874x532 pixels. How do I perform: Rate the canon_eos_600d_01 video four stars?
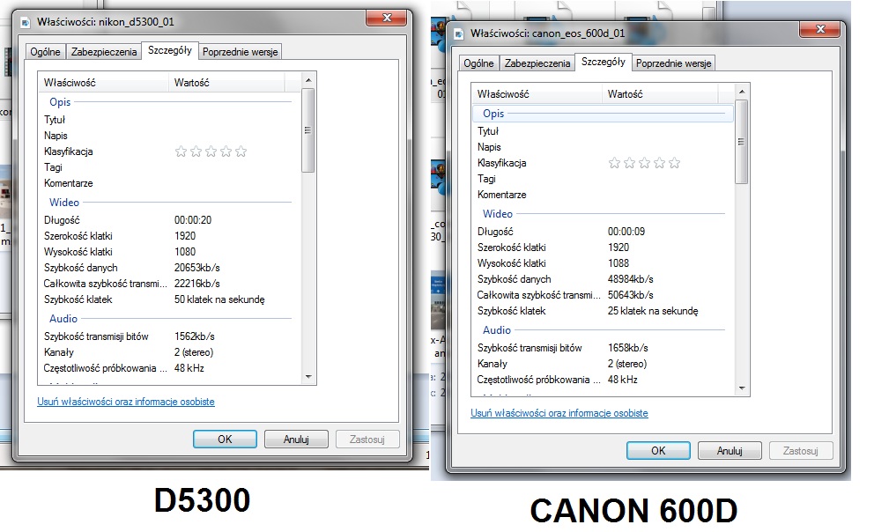[659, 163]
